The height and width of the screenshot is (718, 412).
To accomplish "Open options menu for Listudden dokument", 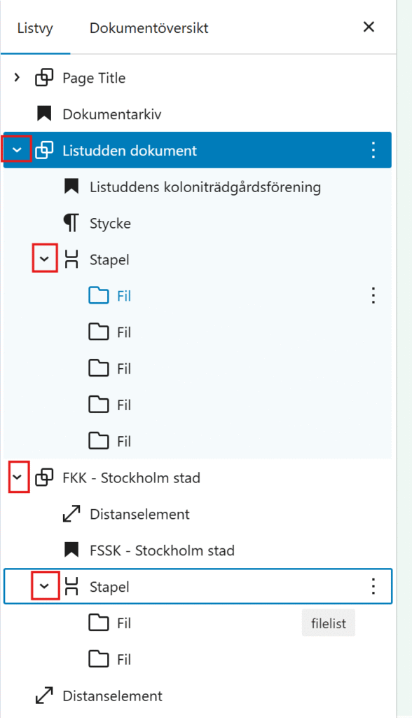I will pyautogui.click(x=373, y=150).
